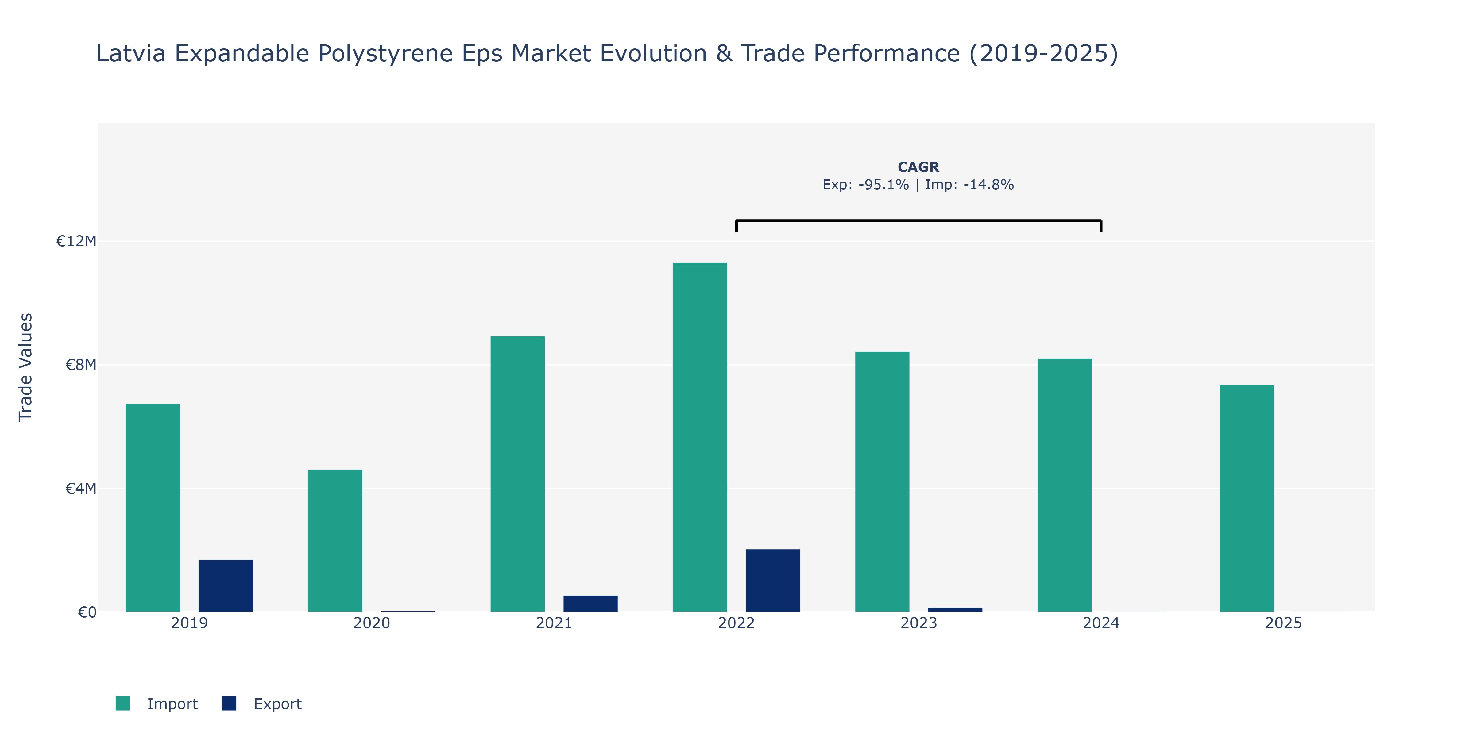
Task: Select the 2022 Export bar
Action: point(773,581)
